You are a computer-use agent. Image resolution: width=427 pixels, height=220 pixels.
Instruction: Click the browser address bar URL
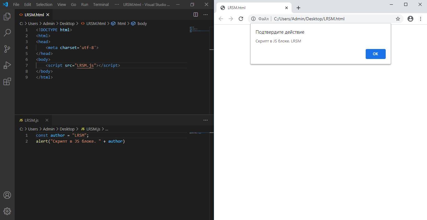point(309,19)
